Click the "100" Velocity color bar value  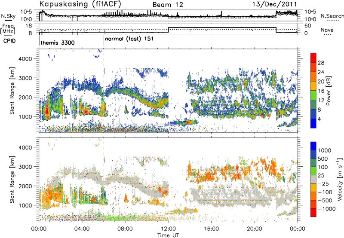322,167
